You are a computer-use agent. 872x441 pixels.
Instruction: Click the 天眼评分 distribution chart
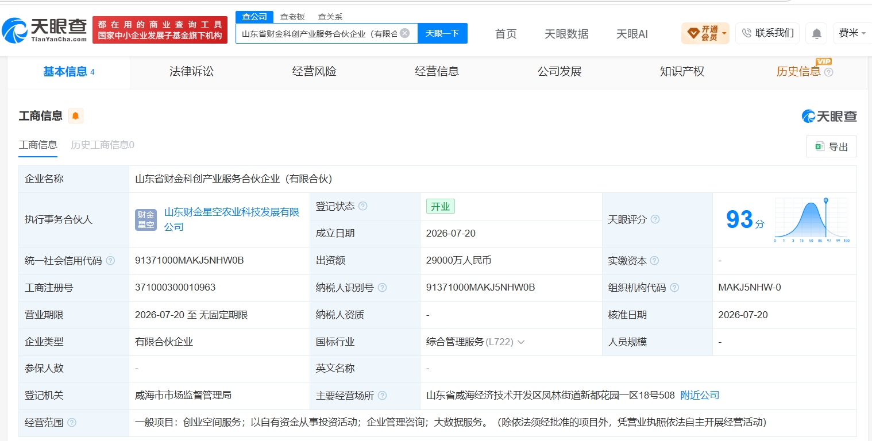click(812, 219)
